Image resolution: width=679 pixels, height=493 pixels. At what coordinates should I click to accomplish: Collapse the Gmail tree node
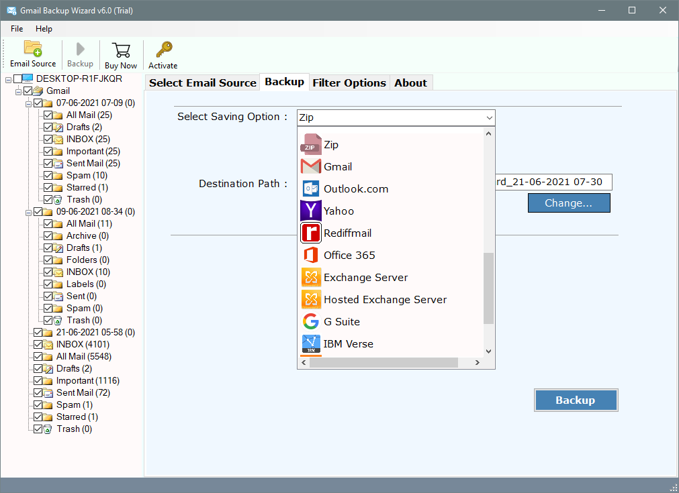coord(18,92)
